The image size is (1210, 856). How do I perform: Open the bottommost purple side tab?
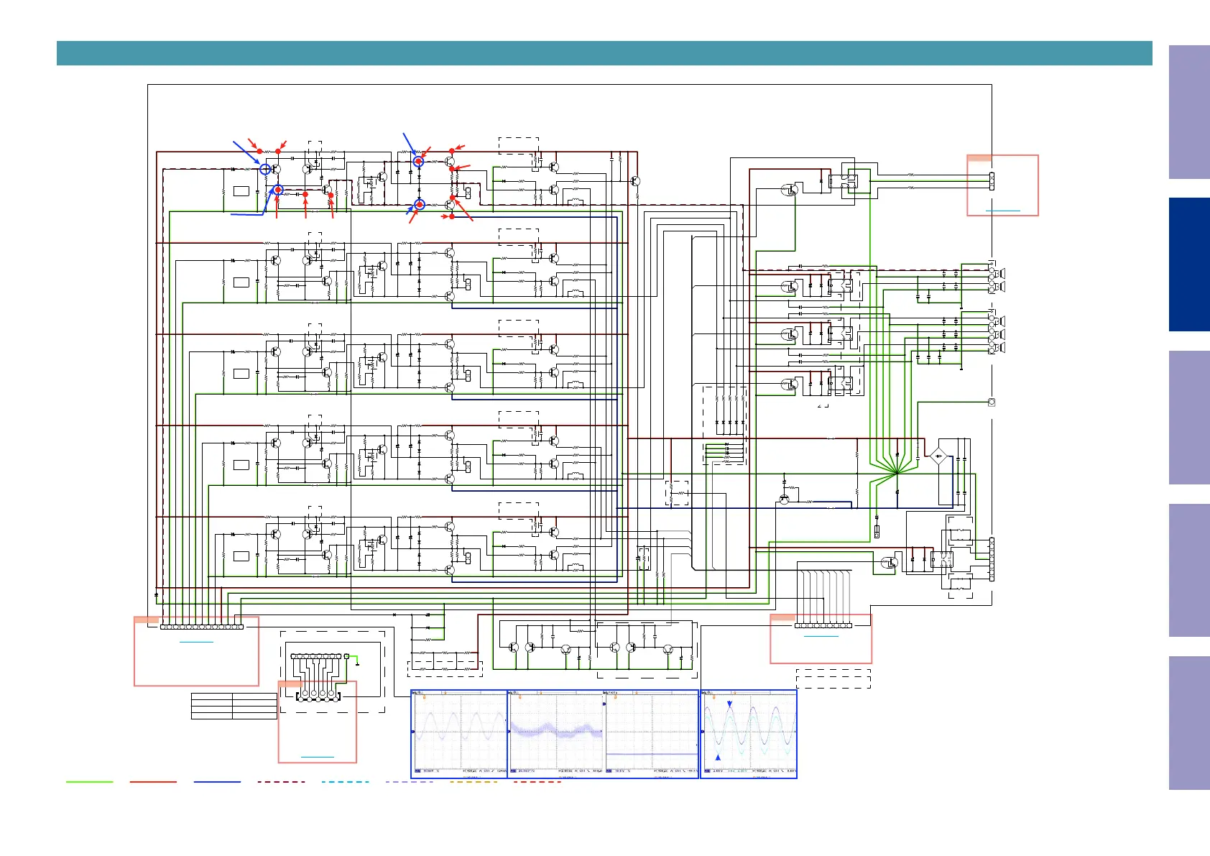pyautogui.click(x=1189, y=723)
